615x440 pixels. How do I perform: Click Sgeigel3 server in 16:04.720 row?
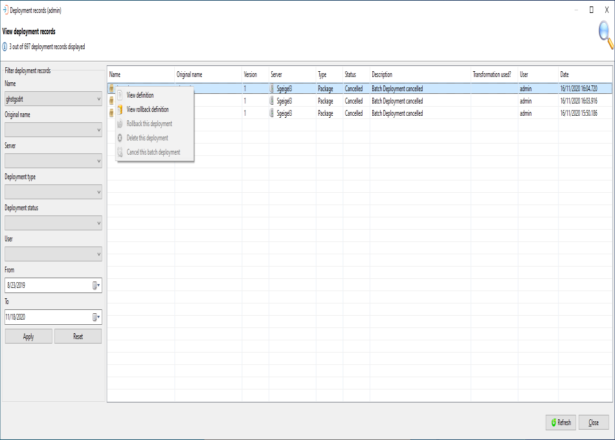tap(284, 89)
